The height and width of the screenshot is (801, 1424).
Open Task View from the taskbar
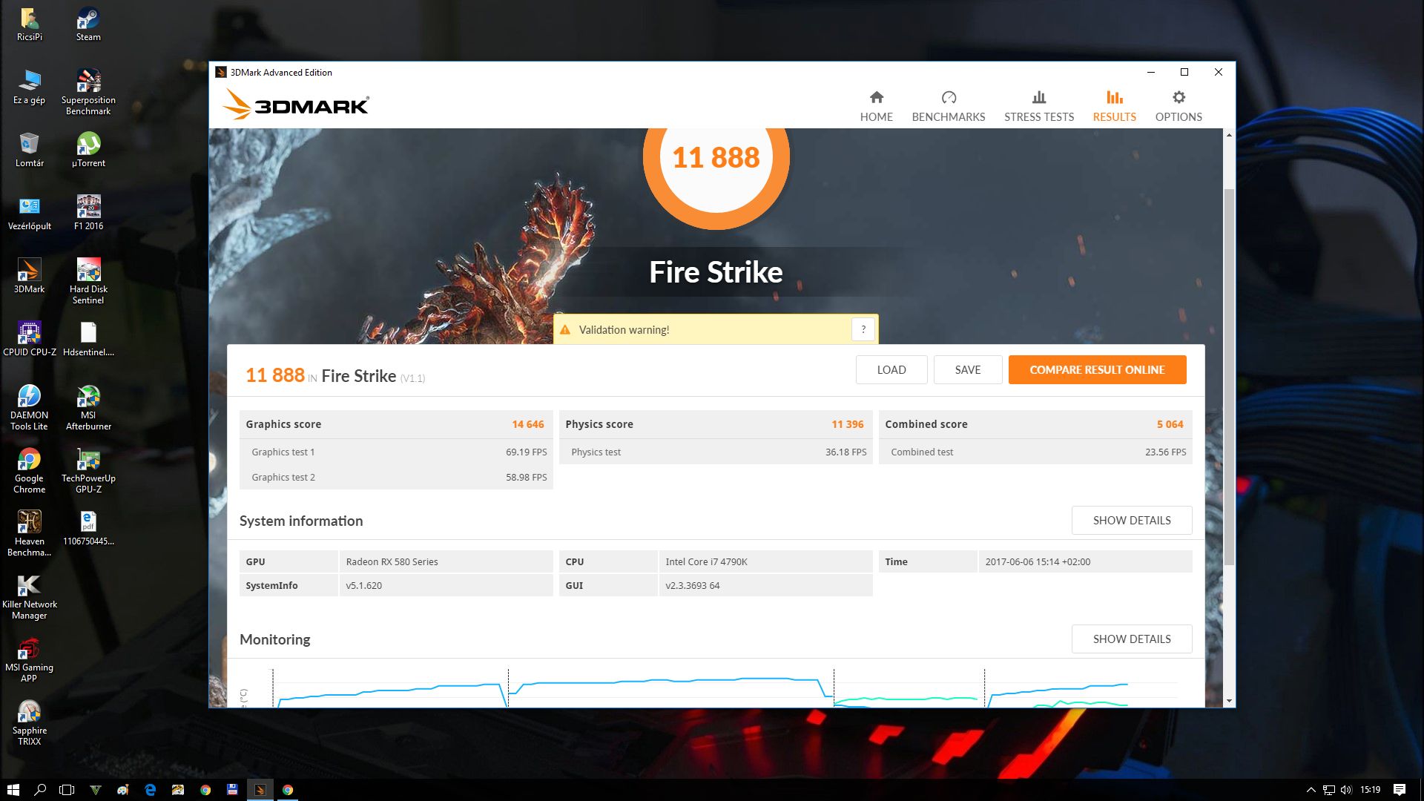click(x=67, y=790)
